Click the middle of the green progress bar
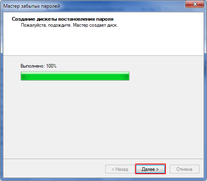The image size is (207, 181). click(75, 76)
